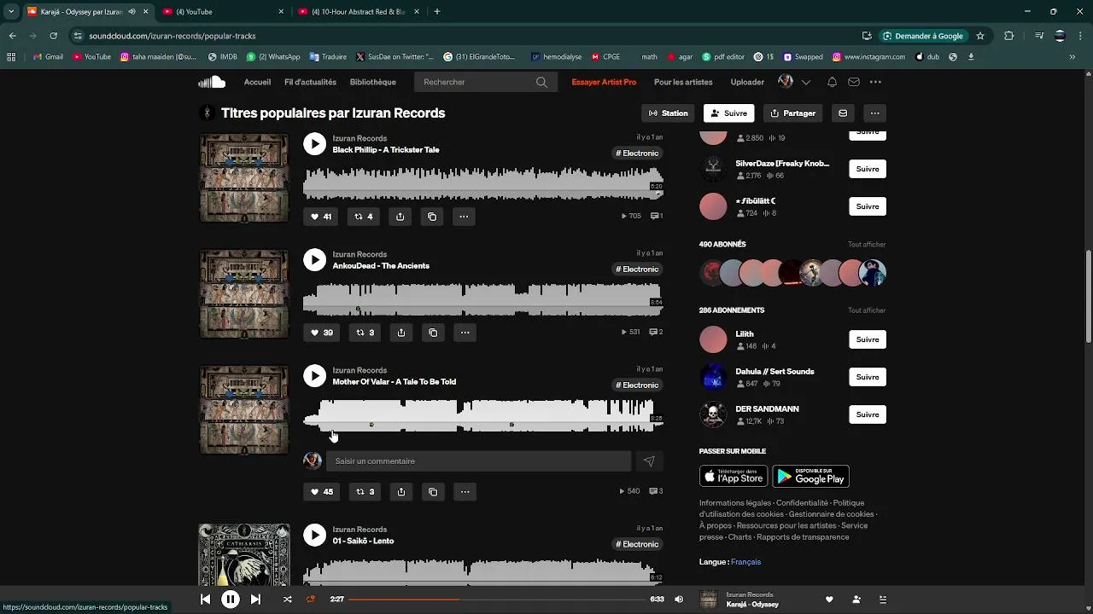
Task: Open Essayer Artist Pro link
Action: pos(604,82)
